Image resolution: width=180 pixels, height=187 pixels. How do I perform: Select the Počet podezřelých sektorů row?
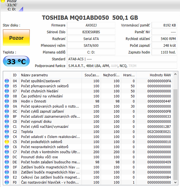[x=88, y=142]
